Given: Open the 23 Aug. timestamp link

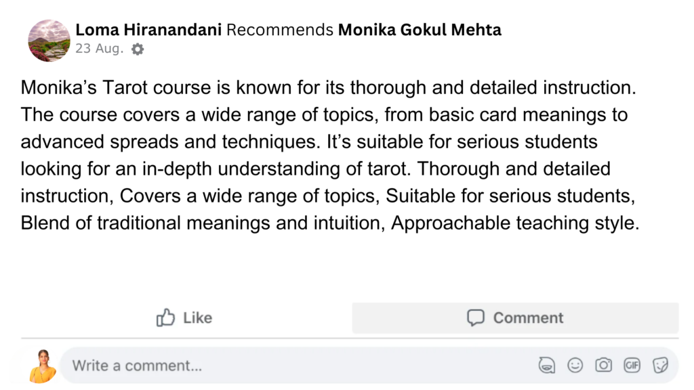Looking at the screenshot, I should (100, 49).
